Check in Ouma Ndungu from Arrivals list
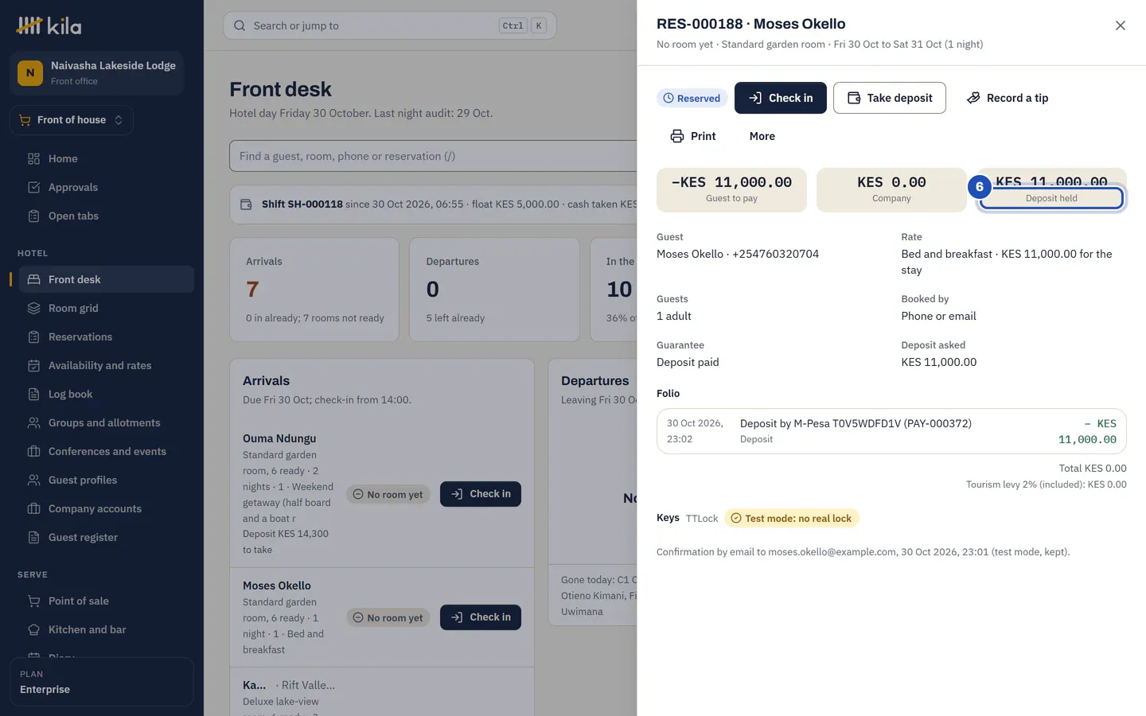Viewport: 1146px width, 716px height. pos(481,494)
